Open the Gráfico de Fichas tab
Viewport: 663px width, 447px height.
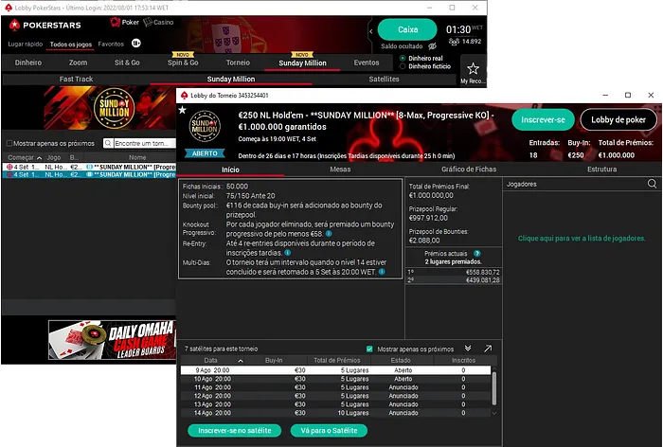pyautogui.click(x=469, y=170)
